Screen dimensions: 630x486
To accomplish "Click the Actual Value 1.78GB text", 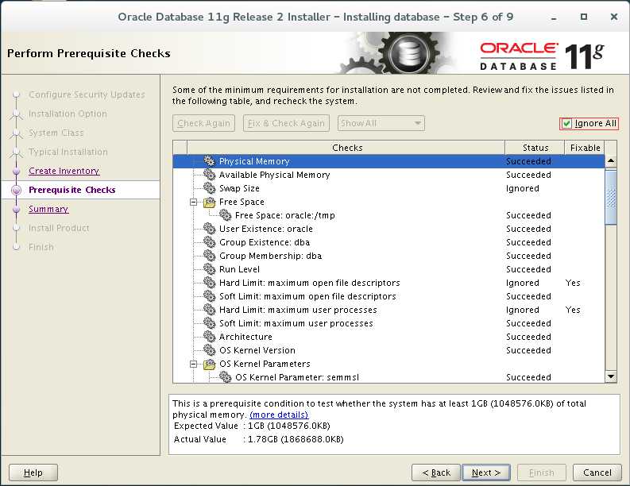I will point(296,439).
